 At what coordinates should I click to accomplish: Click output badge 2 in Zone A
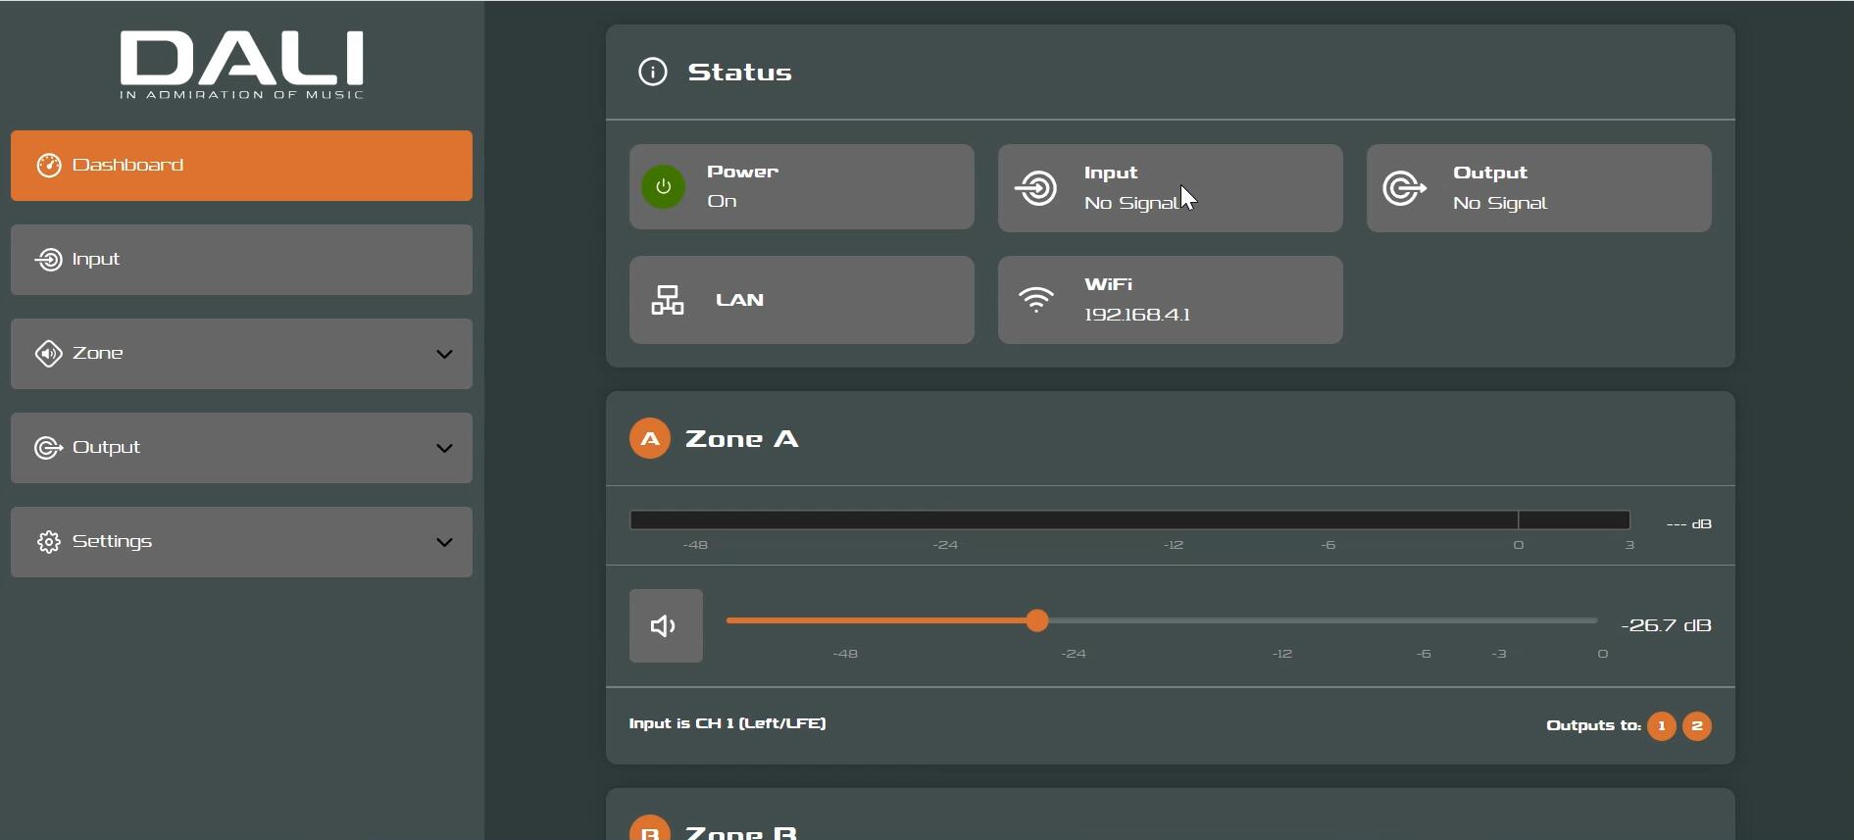1697,726
